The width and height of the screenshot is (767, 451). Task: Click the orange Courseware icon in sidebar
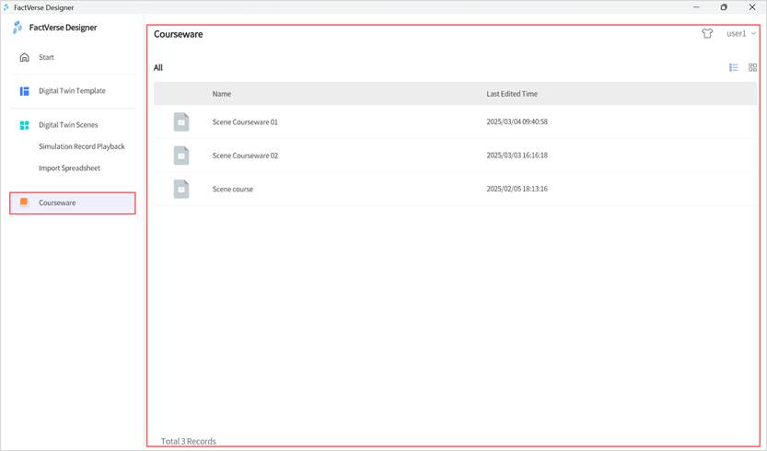click(25, 202)
